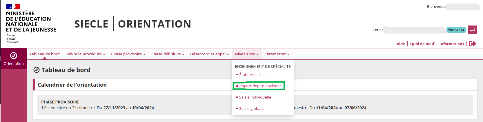Click the French Republic Marianne logo
The height and width of the screenshot is (122, 483).
13,7
